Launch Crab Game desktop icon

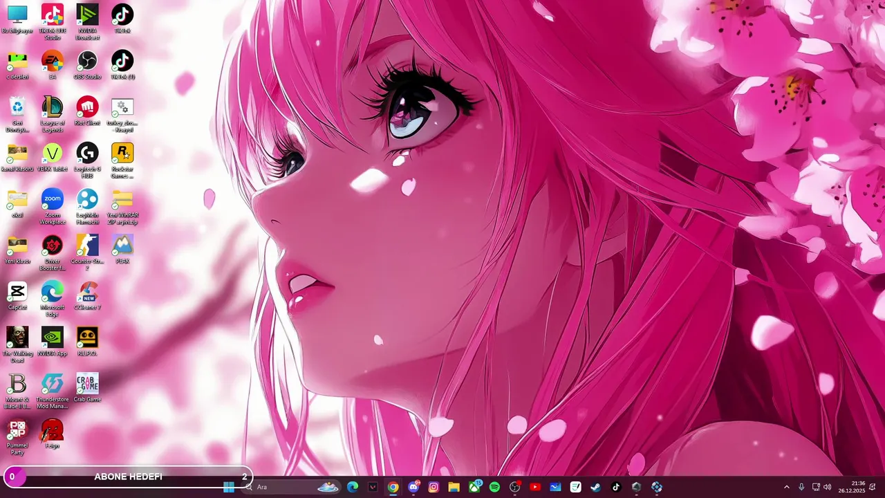pyautogui.click(x=87, y=388)
